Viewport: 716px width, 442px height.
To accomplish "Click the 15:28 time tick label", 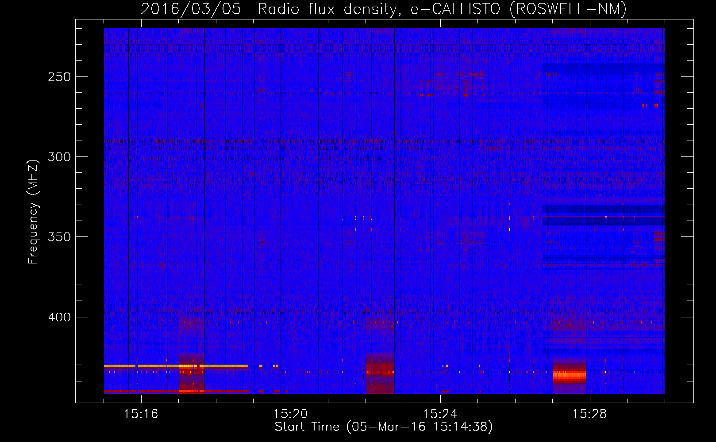I will pyautogui.click(x=590, y=414).
